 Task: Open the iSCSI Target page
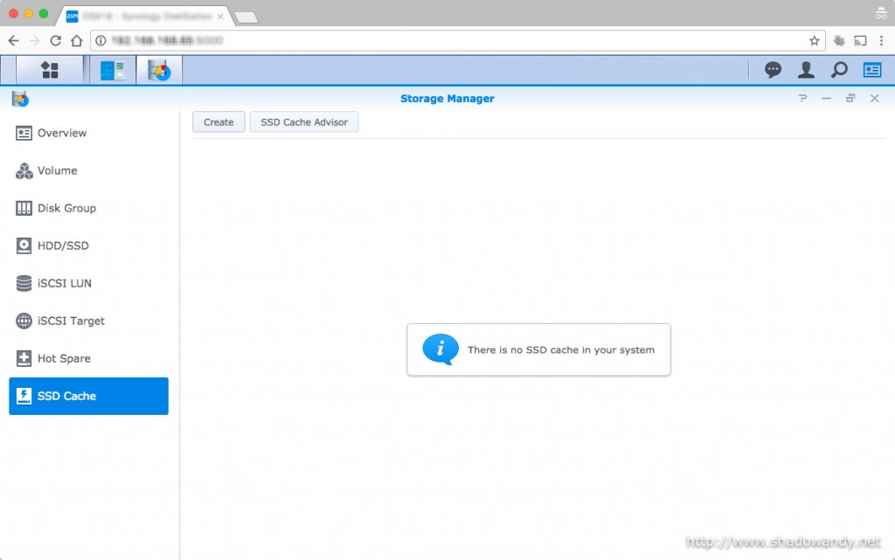pyautogui.click(x=71, y=321)
